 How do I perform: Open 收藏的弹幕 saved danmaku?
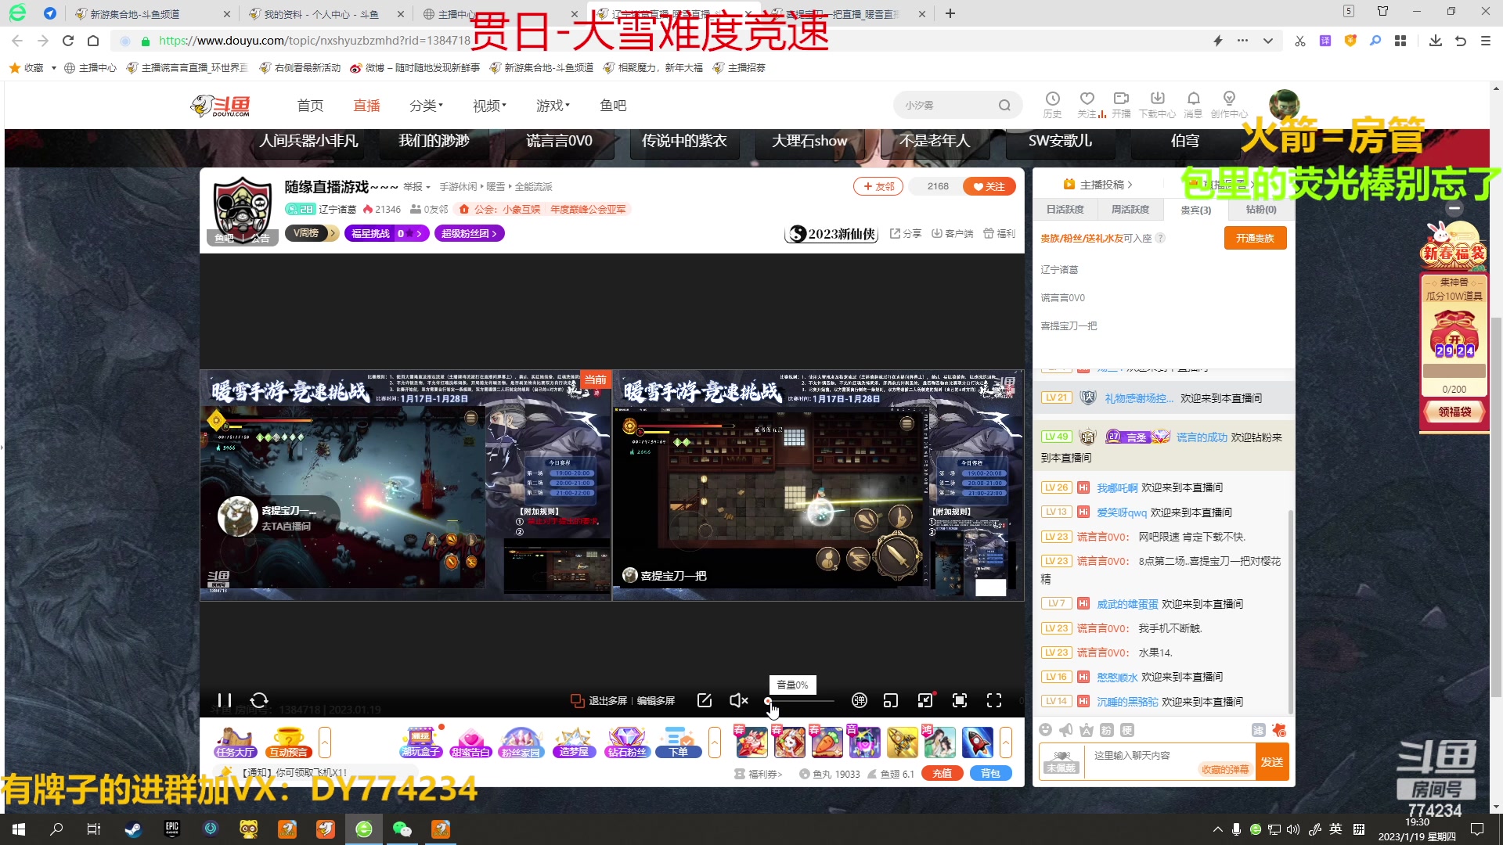(1225, 770)
